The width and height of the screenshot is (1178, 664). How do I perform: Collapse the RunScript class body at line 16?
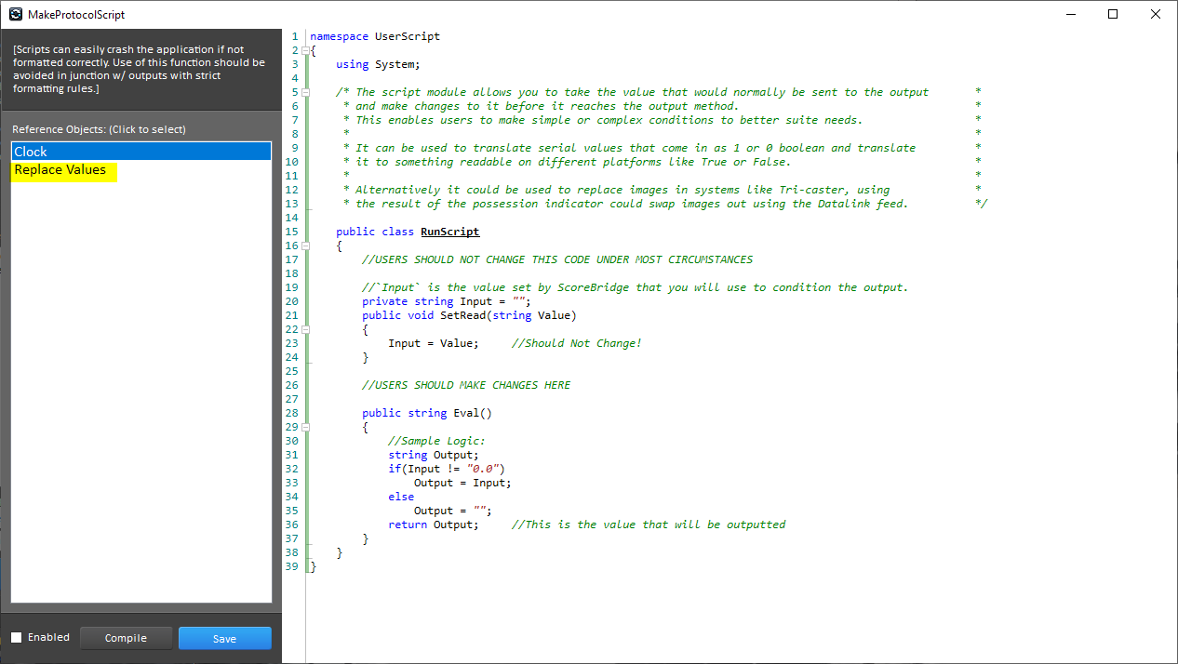click(x=305, y=246)
